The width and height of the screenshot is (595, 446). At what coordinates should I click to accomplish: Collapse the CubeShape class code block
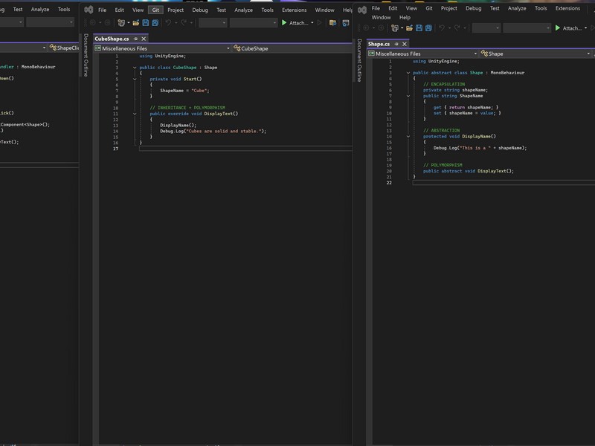point(135,68)
